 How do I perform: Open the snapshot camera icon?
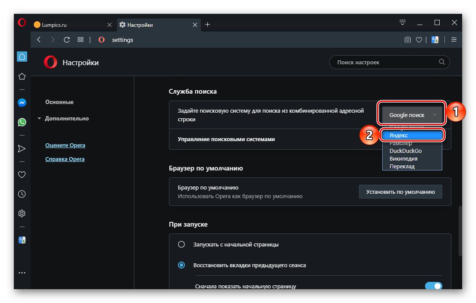pyautogui.click(x=407, y=40)
